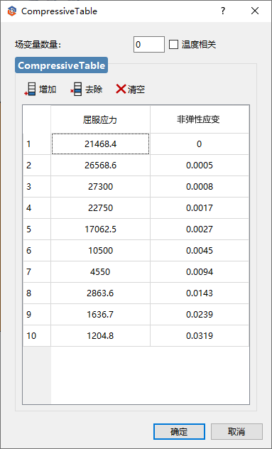Select row header 5
This screenshot has height=449, width=272.
click(37, 229)
